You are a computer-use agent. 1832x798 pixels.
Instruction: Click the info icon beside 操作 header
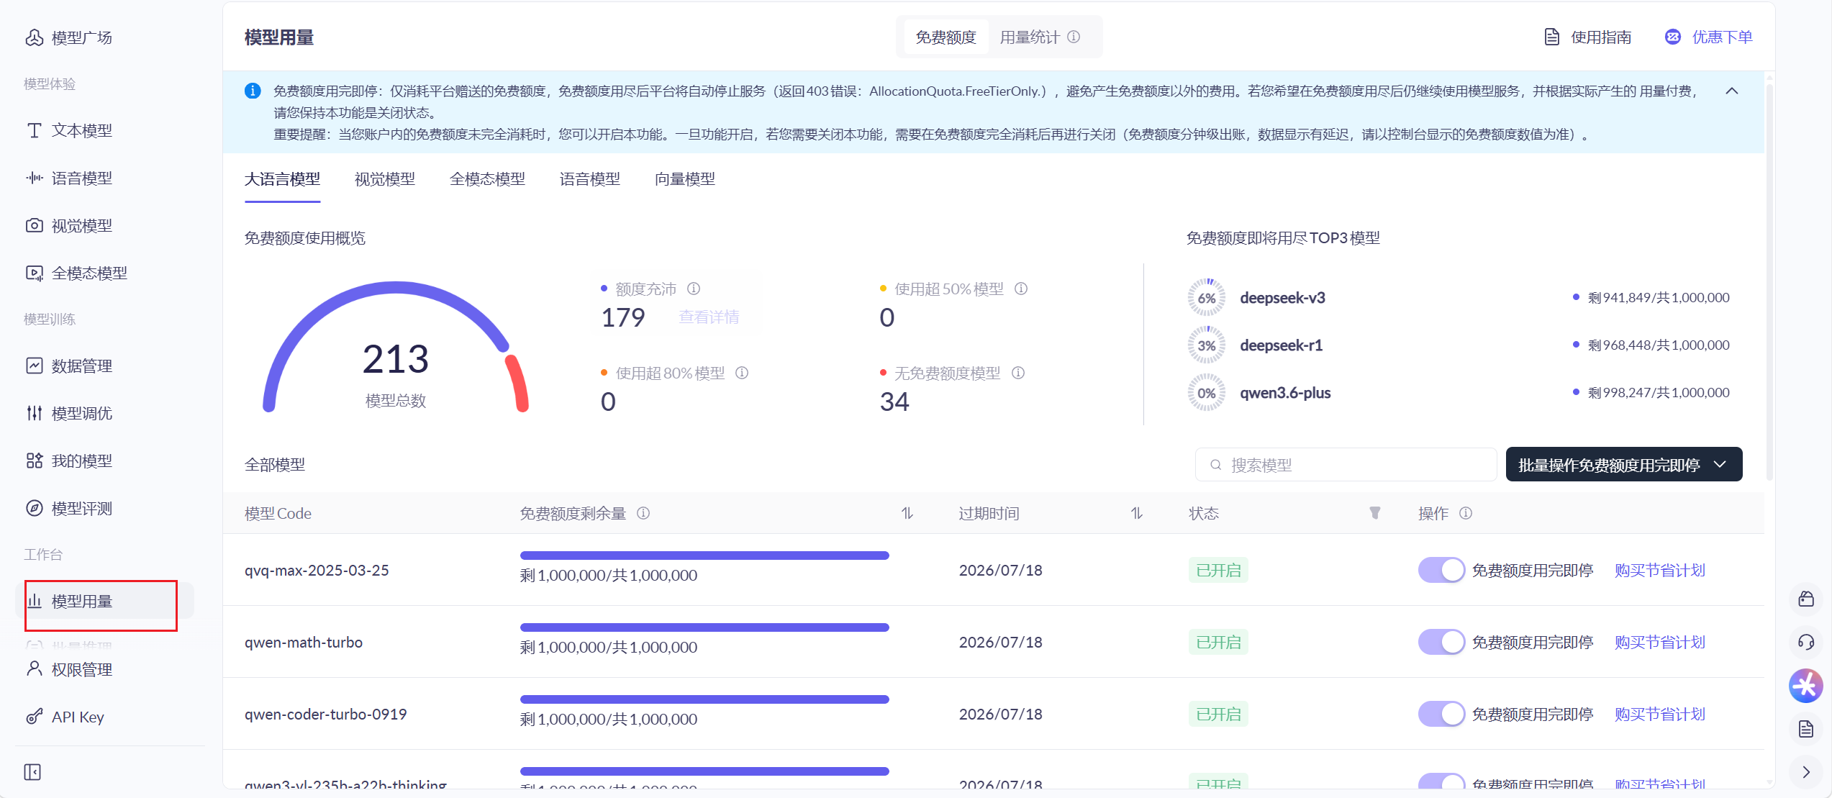1466,513
